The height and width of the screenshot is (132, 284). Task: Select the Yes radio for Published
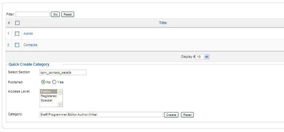tap(54, 82)
